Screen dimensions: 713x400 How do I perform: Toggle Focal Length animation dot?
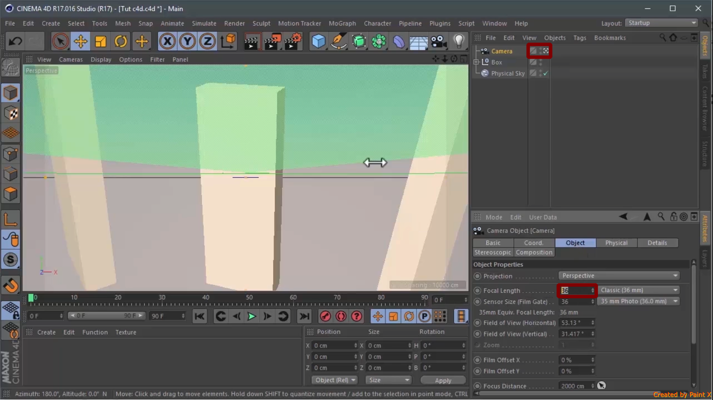(x=478, y=290)
